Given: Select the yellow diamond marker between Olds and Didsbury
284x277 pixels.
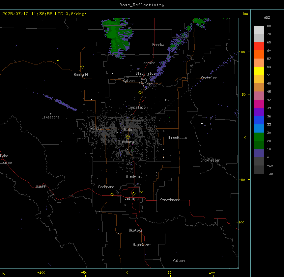Looking at the screenshot, I should click(x=128, y=137).
